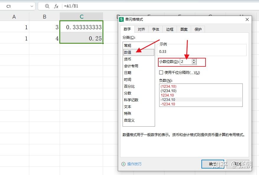Increase decimal places with up arrow
The width and height of the screenshot is (259, 175).
point(194,60)
